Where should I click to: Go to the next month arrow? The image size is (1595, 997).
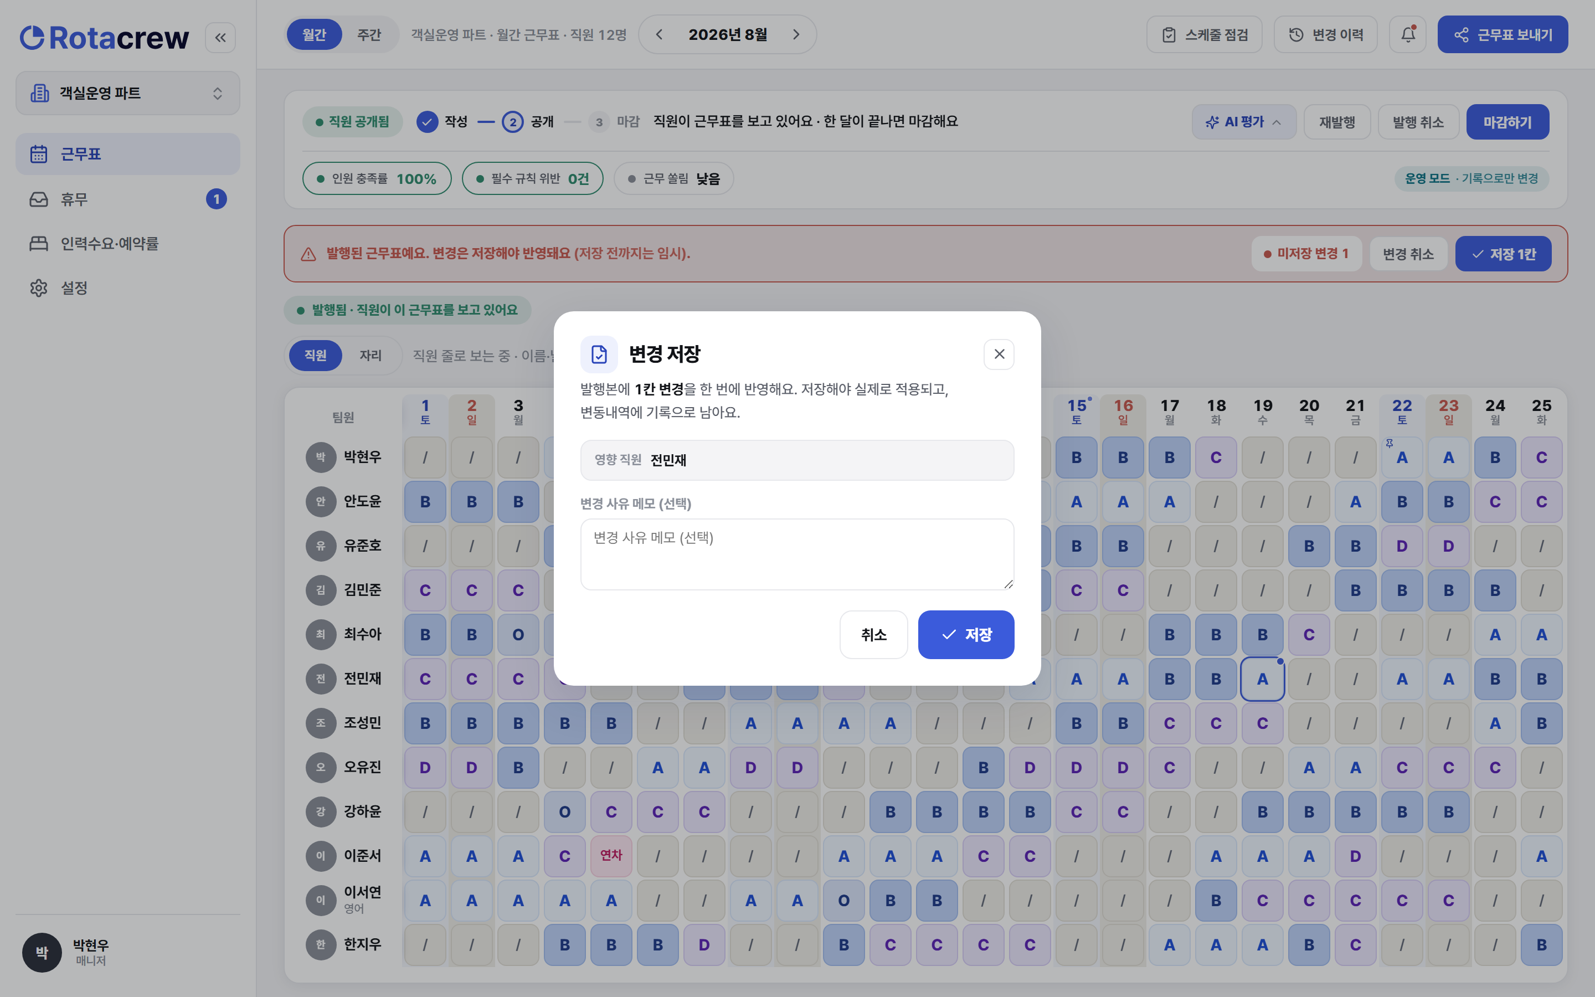pos(796,34)
